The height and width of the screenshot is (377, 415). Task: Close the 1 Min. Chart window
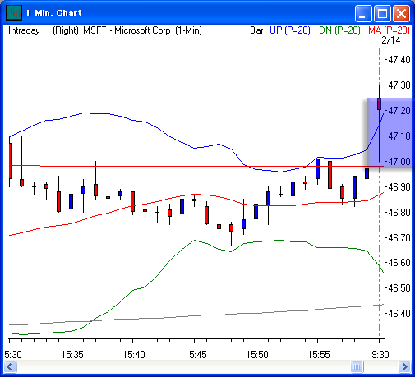point(401,13)
